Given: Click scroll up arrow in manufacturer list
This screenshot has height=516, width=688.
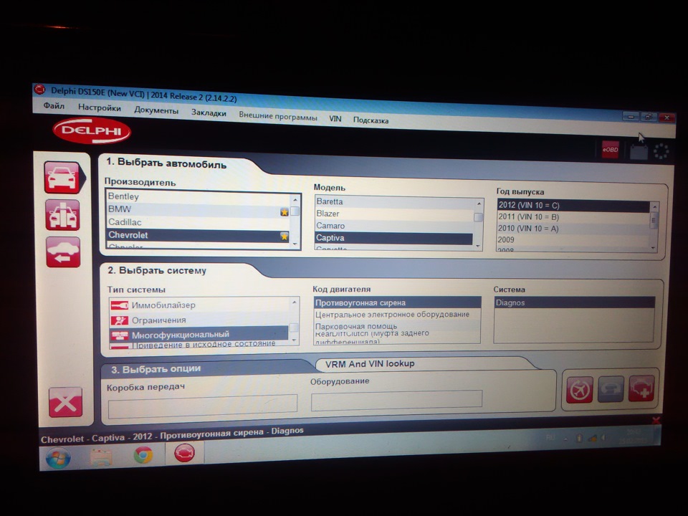Looking at the screenshot, I should [x=295, y=200].
